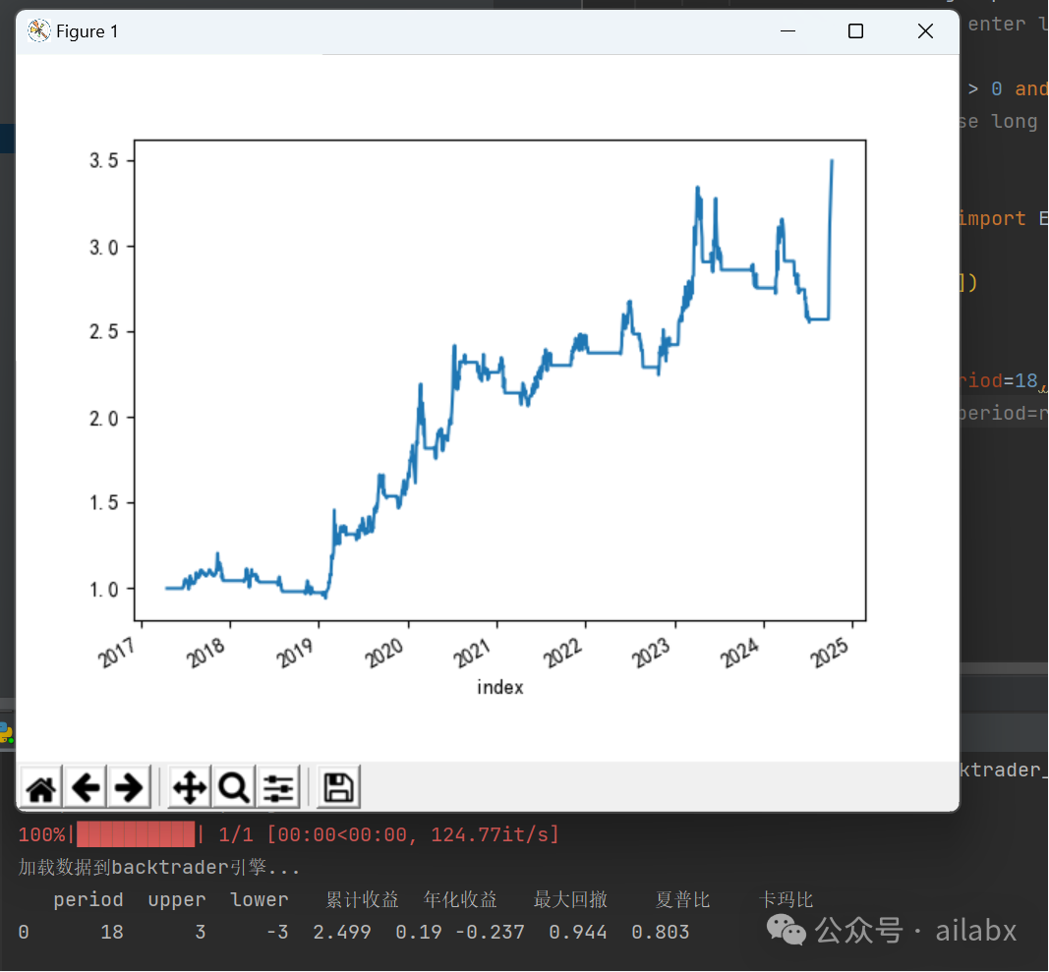Click the 3.5 y-axis tick label
This screenshot has width=1049, height=972.
(x=103, y=160)
